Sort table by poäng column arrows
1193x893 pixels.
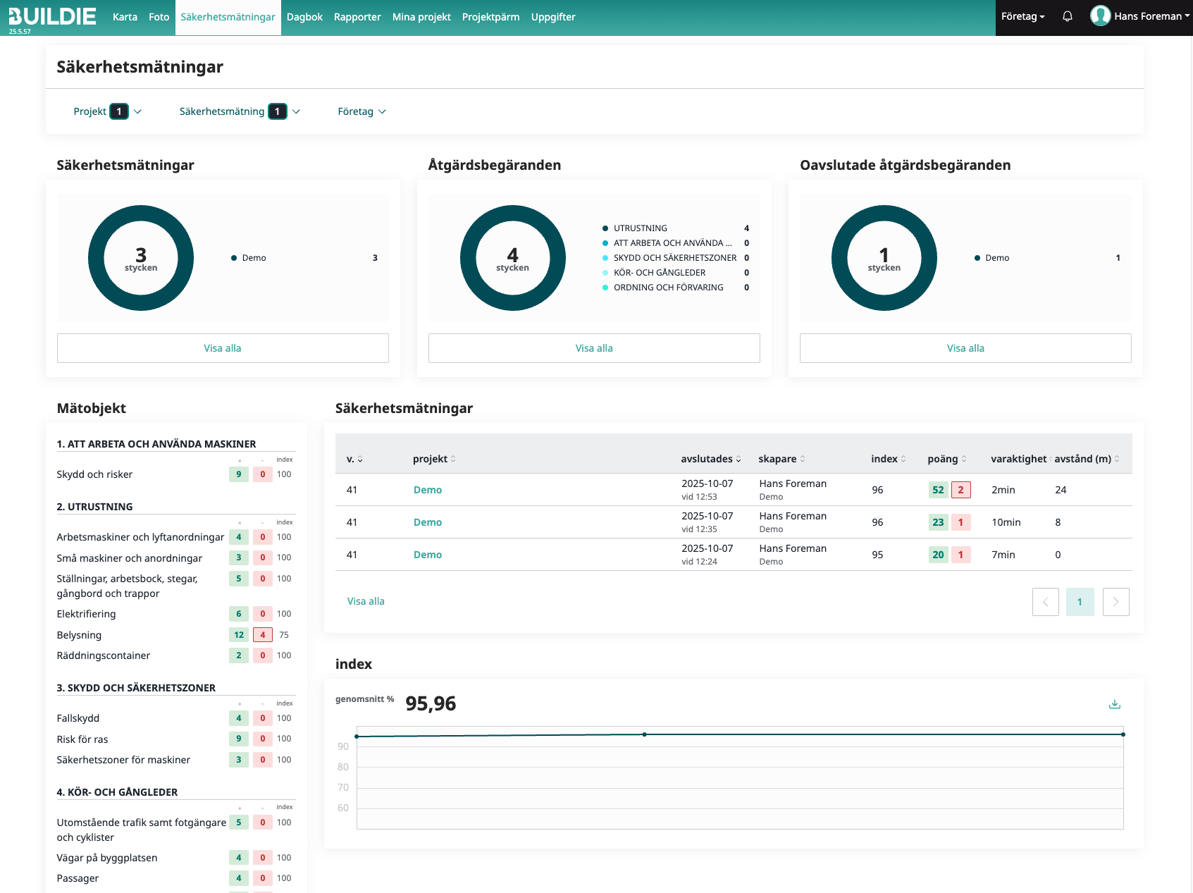pyautogui.click(x=964, y=459)
